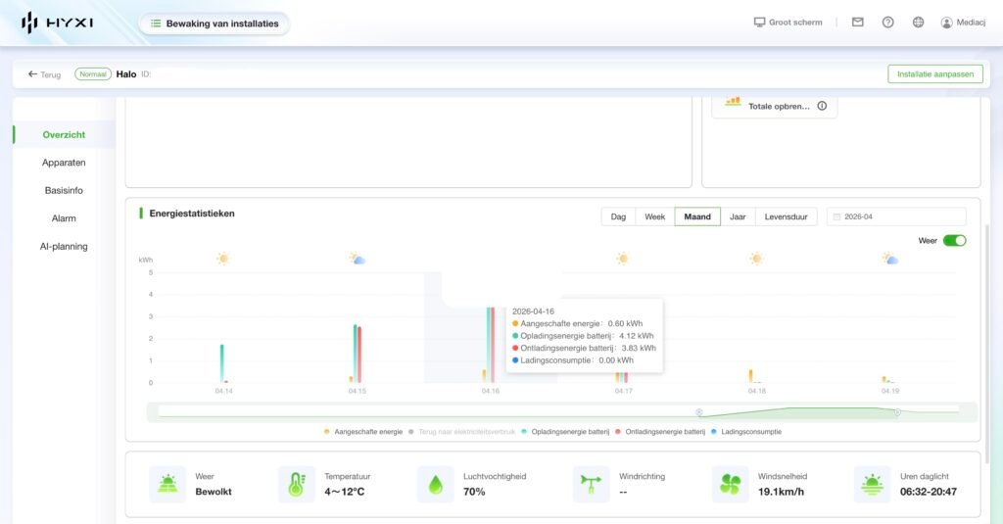1003x524 pixels.
Task: Go back with the Terug link
Action: [44, 74]
